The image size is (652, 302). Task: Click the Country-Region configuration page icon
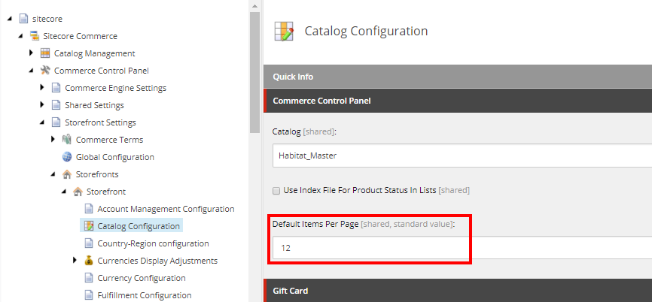point(89,243)
